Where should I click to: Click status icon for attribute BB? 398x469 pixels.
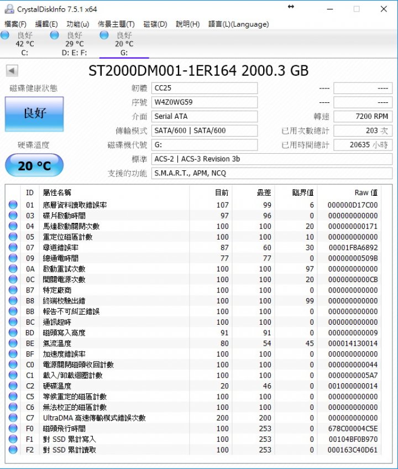click(x=13, y=311)
